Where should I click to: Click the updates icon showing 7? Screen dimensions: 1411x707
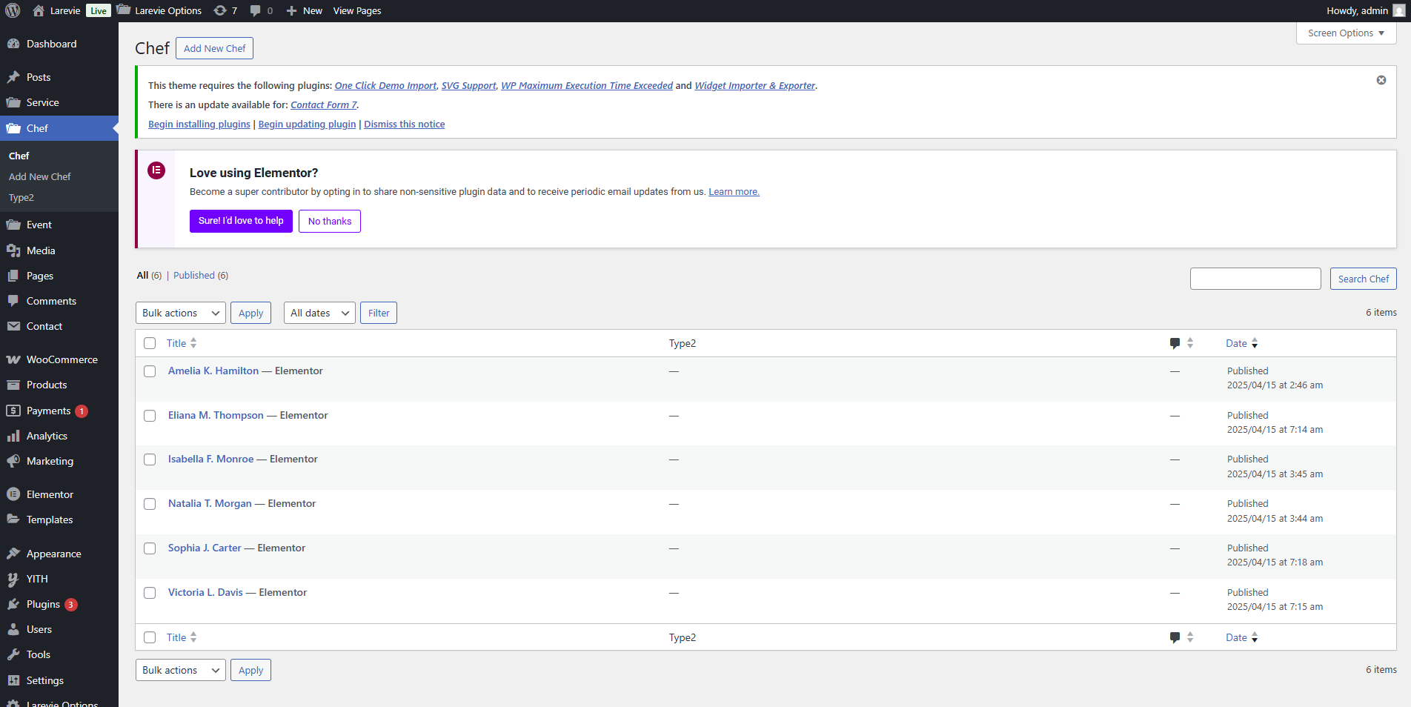tap(220, 10)
